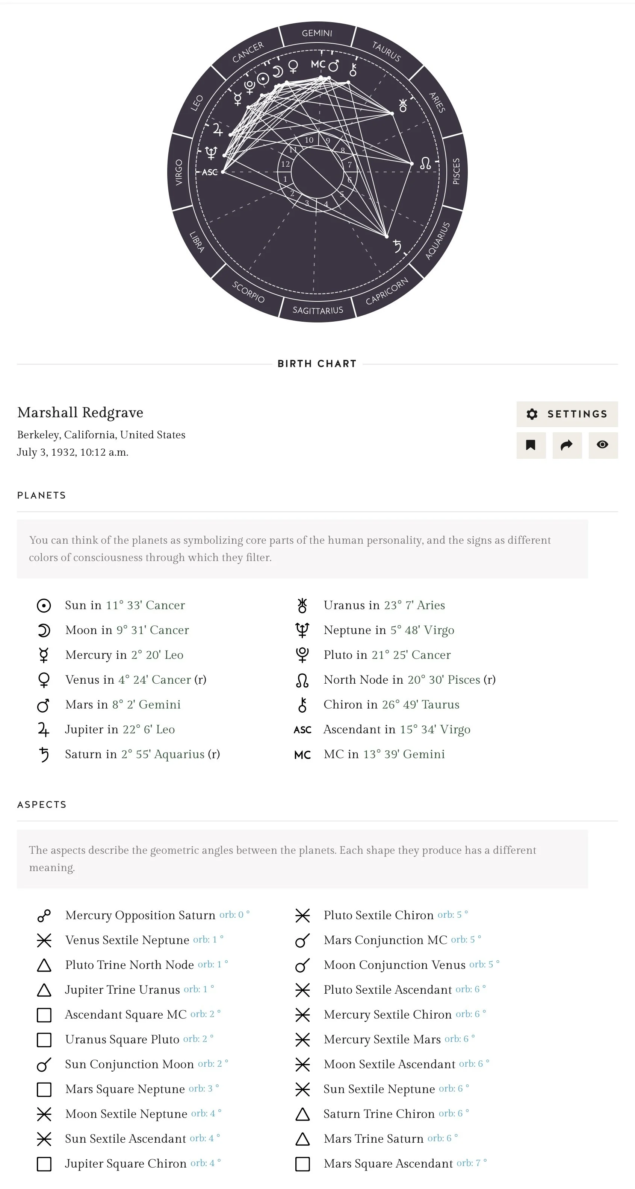Select the Mars Conjunction MC aspect

385,940
